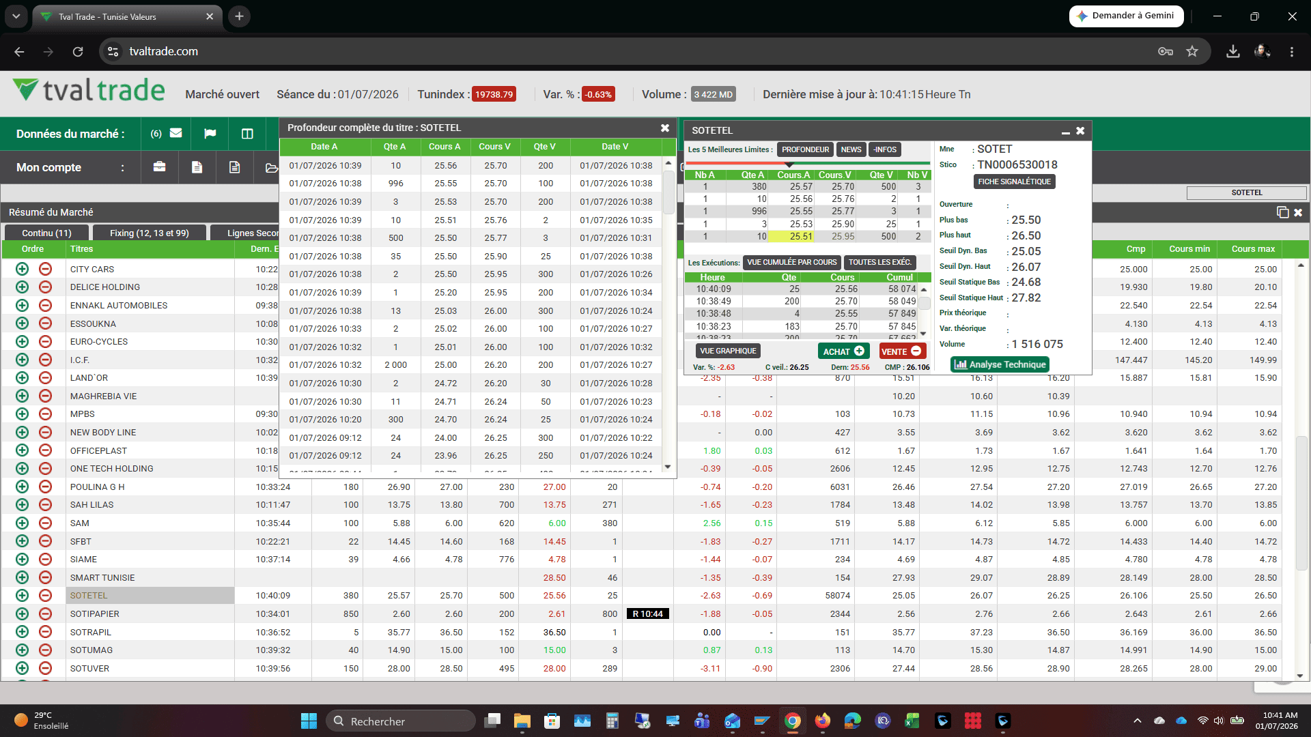Click the executions list scrollbar thumb

[924, 304]
